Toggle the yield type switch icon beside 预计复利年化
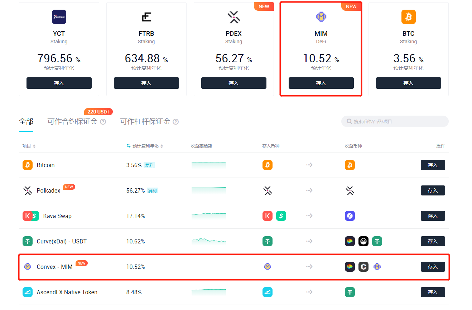472x310 pixels. click(x=129, y=146)
